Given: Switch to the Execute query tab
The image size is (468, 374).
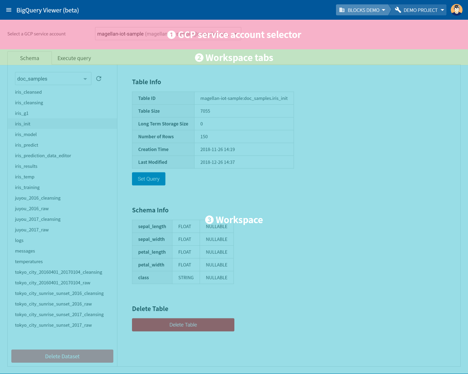Looking at the screenshot, I should (x=74, y=58).
